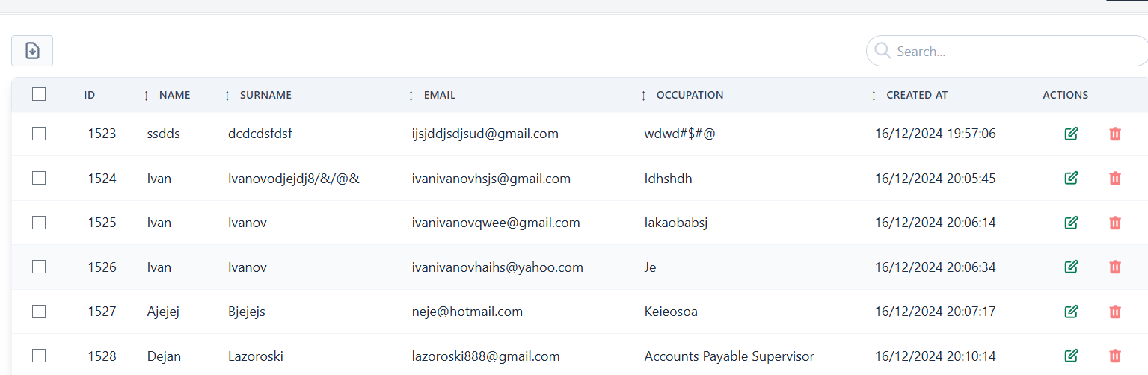Open edit for Dejan Lazoroski

pos(1070,356)
